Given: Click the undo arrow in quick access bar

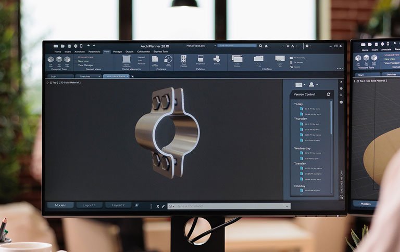Looking at the screenshot, I should [x=89, y=46].
